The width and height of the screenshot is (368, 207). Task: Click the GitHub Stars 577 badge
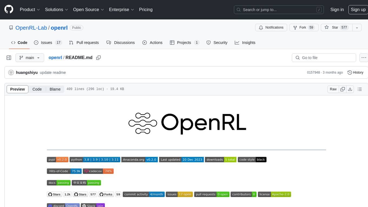[x=85, y=194]
